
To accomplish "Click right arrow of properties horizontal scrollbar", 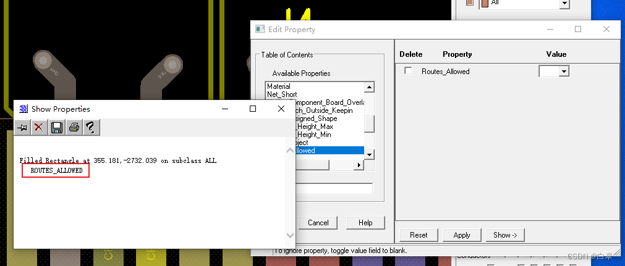I will coord(359,164).
